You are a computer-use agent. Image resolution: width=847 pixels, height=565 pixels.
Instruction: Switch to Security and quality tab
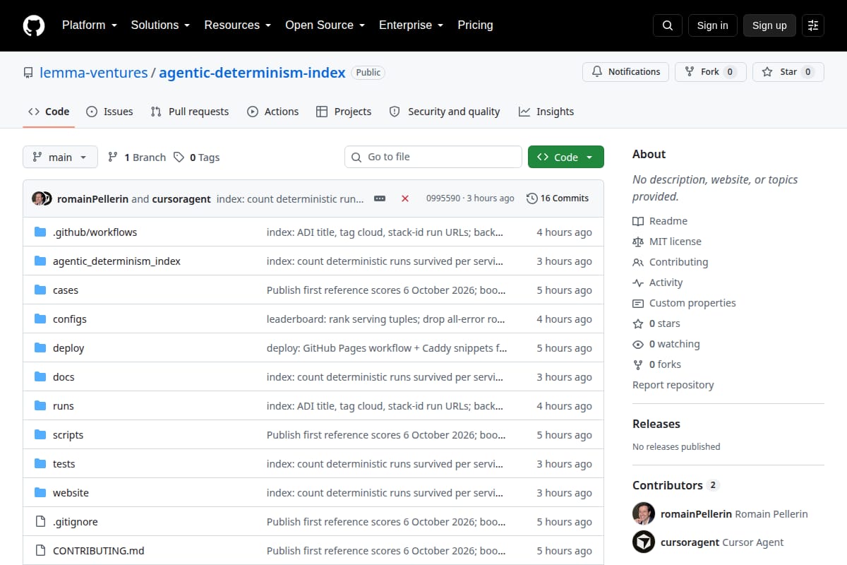445,112
